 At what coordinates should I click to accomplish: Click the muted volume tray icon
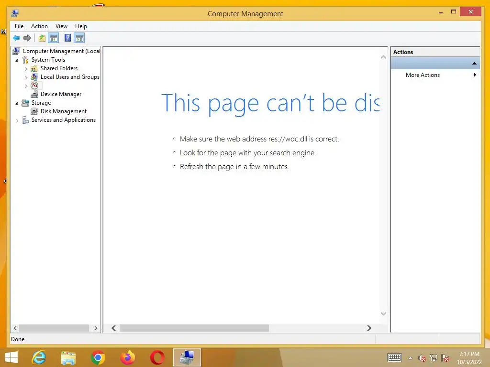[x=422, y=358]
